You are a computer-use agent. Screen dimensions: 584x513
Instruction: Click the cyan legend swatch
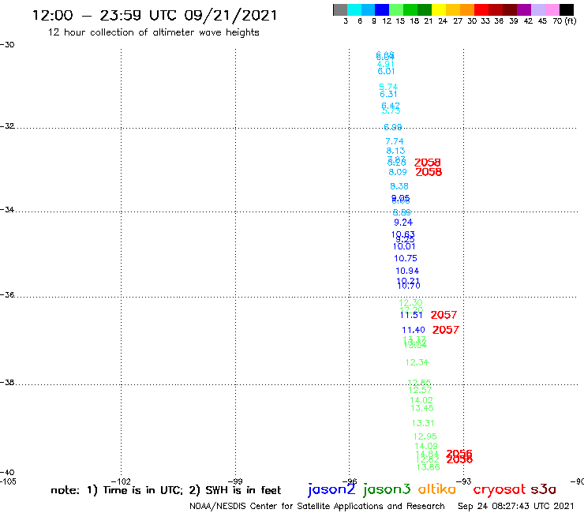tap(354, 9)
